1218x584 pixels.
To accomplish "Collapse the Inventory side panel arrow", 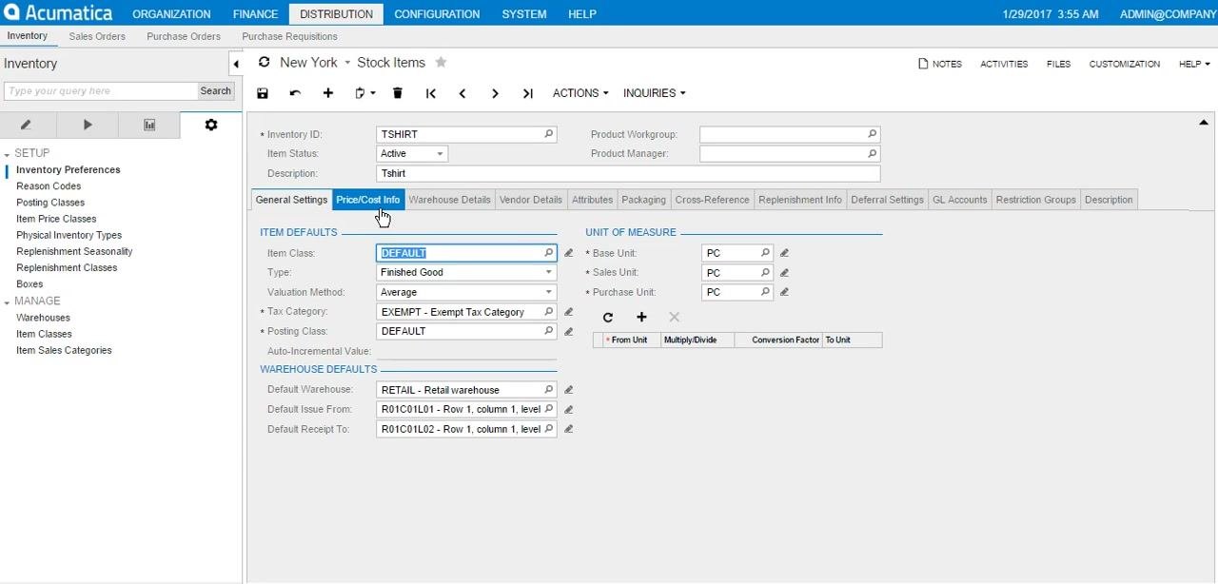I will [236, 64].
